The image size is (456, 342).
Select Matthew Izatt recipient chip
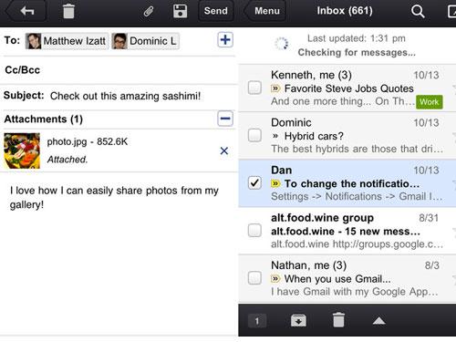(x=67, y=41)
